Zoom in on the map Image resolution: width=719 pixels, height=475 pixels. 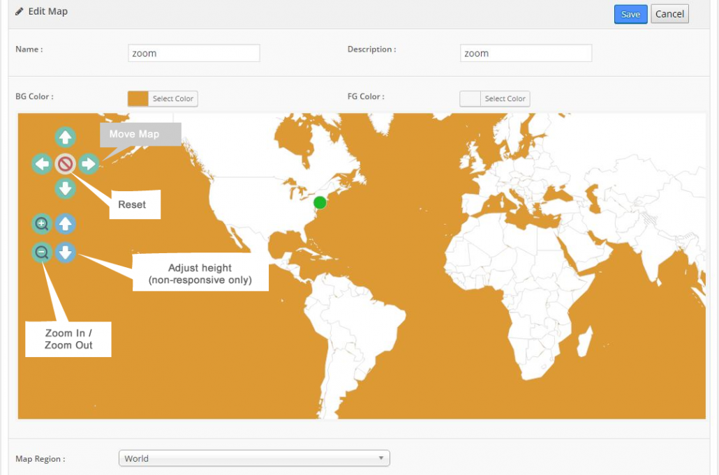41,224
